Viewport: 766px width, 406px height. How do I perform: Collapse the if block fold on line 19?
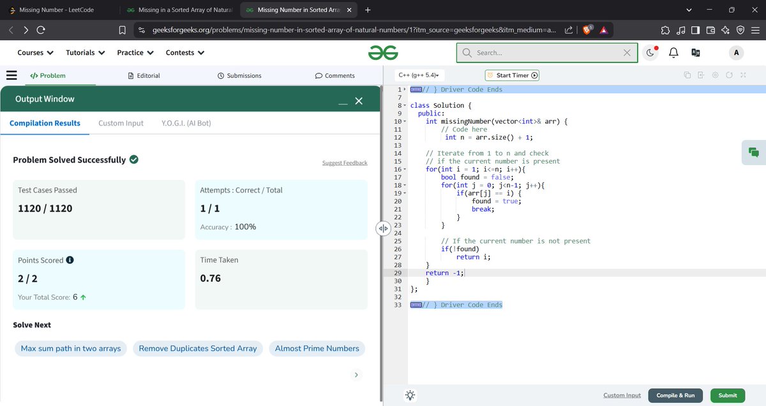[x=404, y=193]
